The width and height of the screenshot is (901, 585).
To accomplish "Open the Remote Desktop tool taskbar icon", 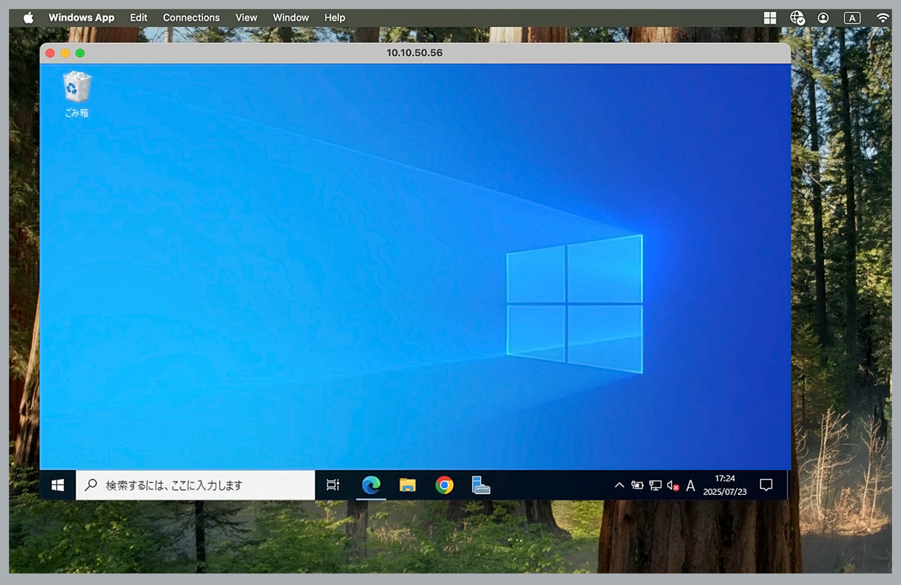I will (481, 485).
